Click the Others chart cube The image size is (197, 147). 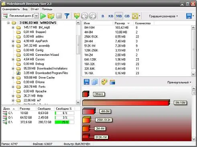pyautogui.click(x=86, y=94)
